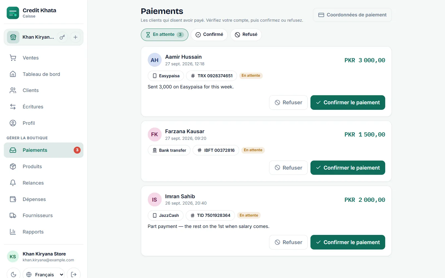Click the PKR 1 500,00 amount
The width and height of the screenshot is (445, 278).
pyautogui.click(x=365, y=135)
